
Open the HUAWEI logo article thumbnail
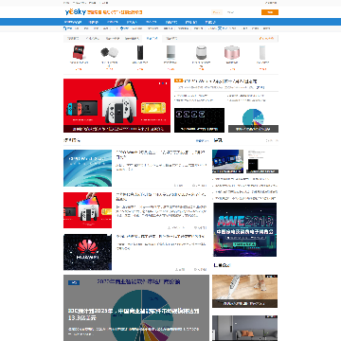pos(87,252)
